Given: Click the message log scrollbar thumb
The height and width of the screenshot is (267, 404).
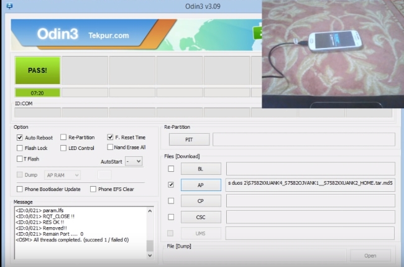Looking at the screenshot, I should (150, 246).
